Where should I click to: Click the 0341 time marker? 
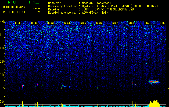18,23
